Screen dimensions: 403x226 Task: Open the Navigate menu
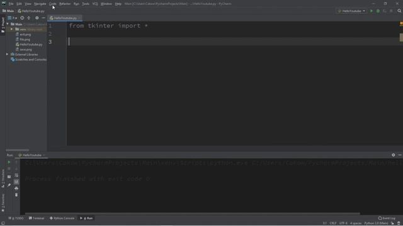pyautogui.click(x=40, y=4)
